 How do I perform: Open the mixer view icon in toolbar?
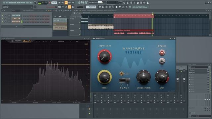pyautogui.click(x=110, y=7)
